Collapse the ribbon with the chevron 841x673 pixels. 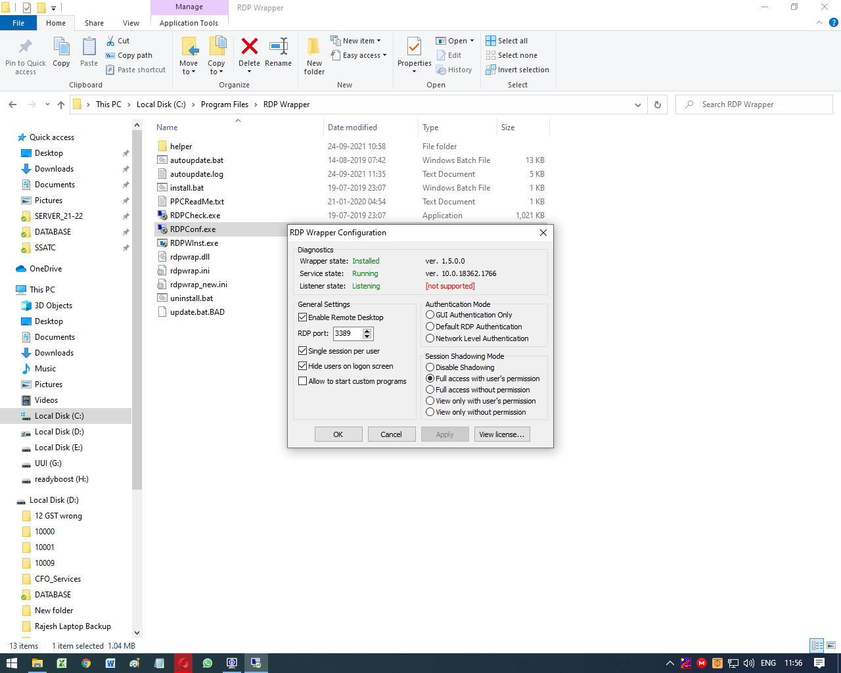click(819, 22)
